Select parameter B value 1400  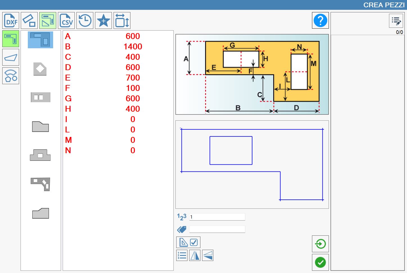133,47
